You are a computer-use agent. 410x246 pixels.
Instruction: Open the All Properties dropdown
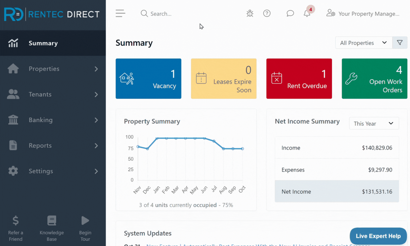click(x=364, y=43)
